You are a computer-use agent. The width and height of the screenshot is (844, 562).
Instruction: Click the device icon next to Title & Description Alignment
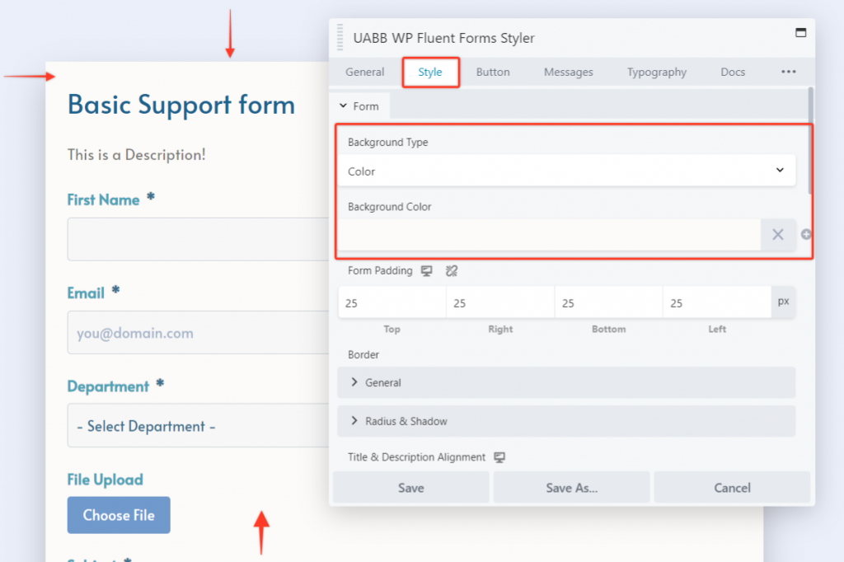[499, 457]
